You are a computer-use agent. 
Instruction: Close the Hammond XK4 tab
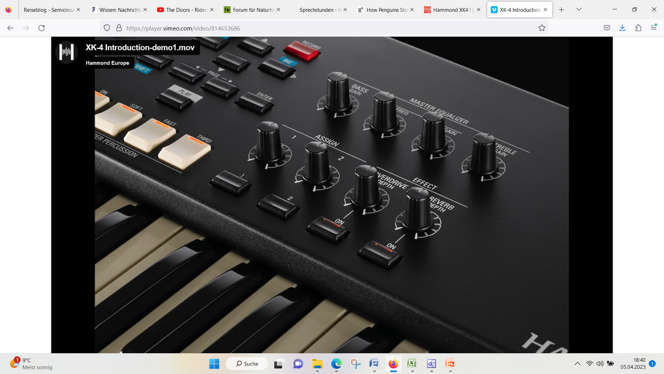(x=479, y=9)
